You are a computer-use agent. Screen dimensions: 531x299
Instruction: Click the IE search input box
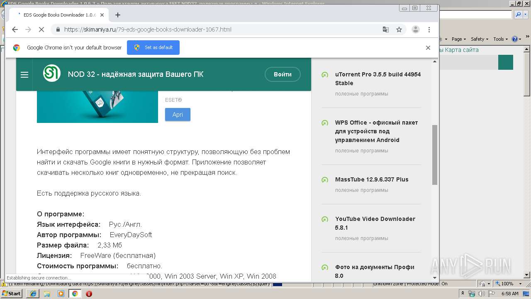pyautogui.click(x=475, y=15)
